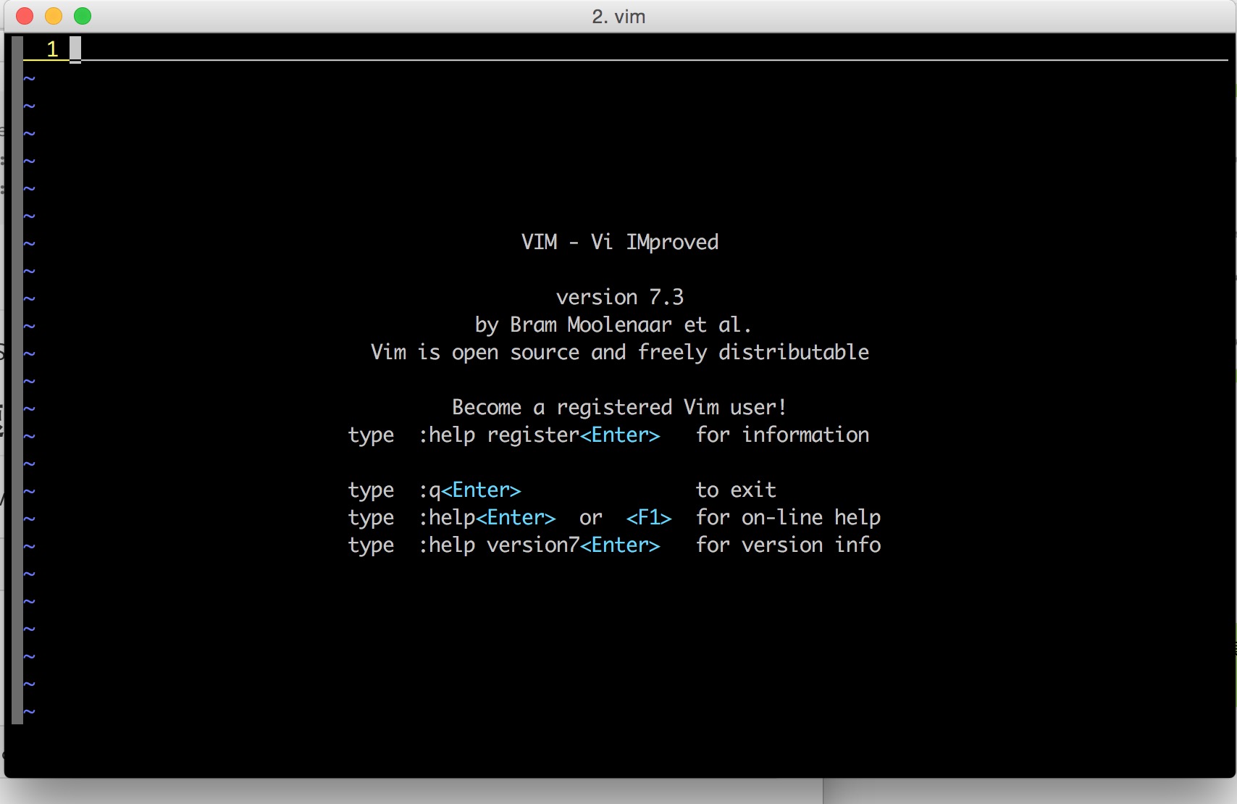Place cursor at the block cursor on line 1
This screenshot has height=804, width=1237.
pyautogui.click(x=75, y=49)
